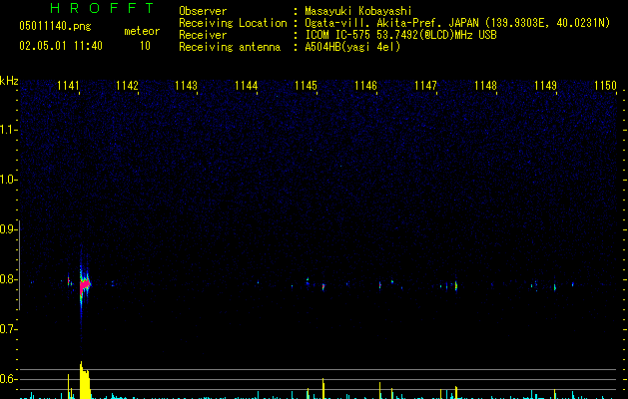Click the meteor count value 10
This screenshot has height=399, width=628.
pyautogui.click(x=145, y=46)
